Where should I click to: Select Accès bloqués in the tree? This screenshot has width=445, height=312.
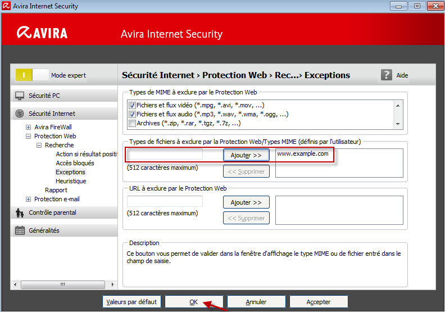(x=75, y=163)
